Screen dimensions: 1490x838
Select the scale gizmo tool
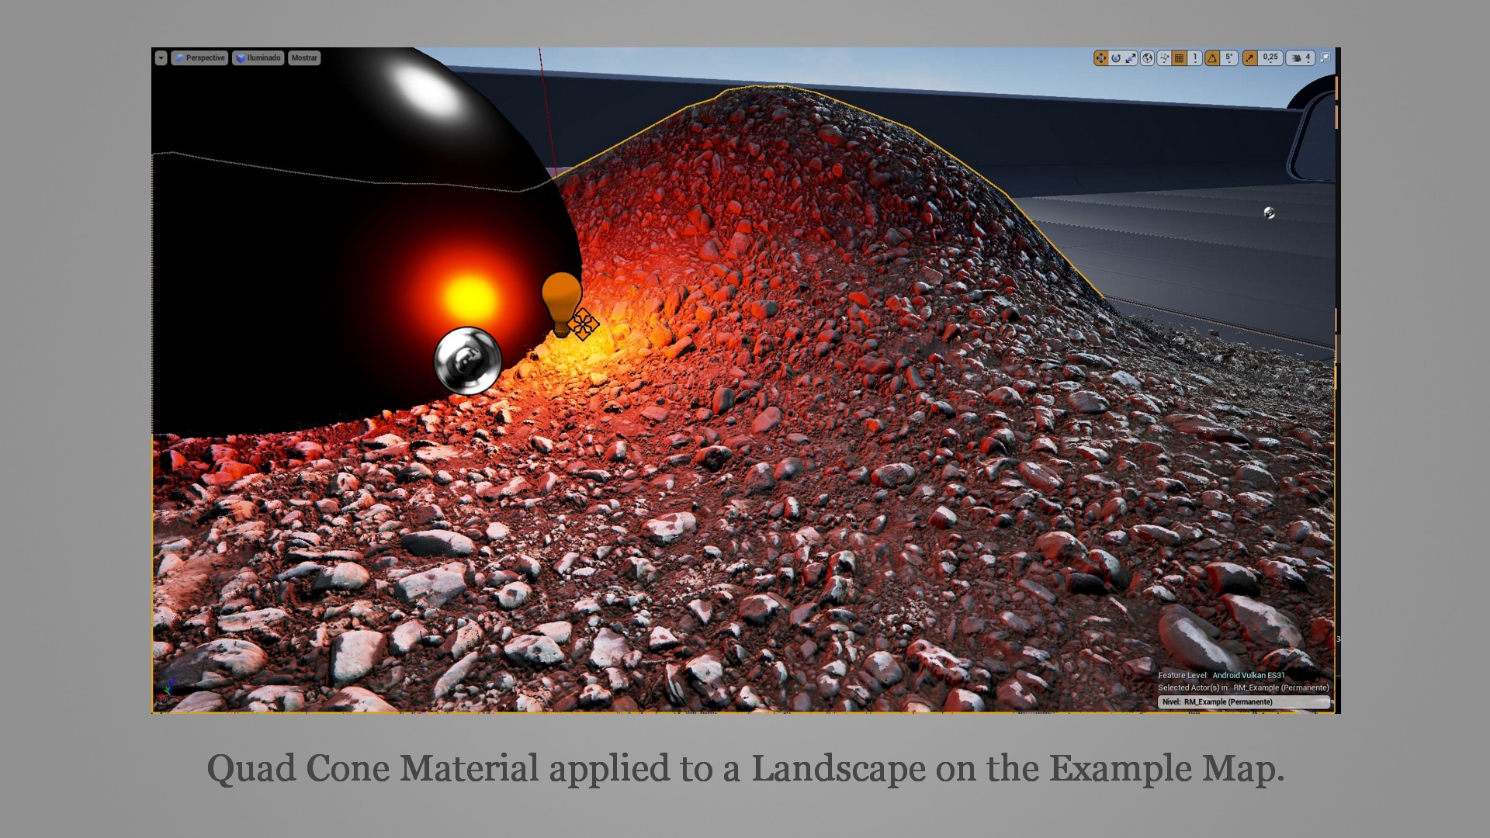click(x=1131, y=58)
